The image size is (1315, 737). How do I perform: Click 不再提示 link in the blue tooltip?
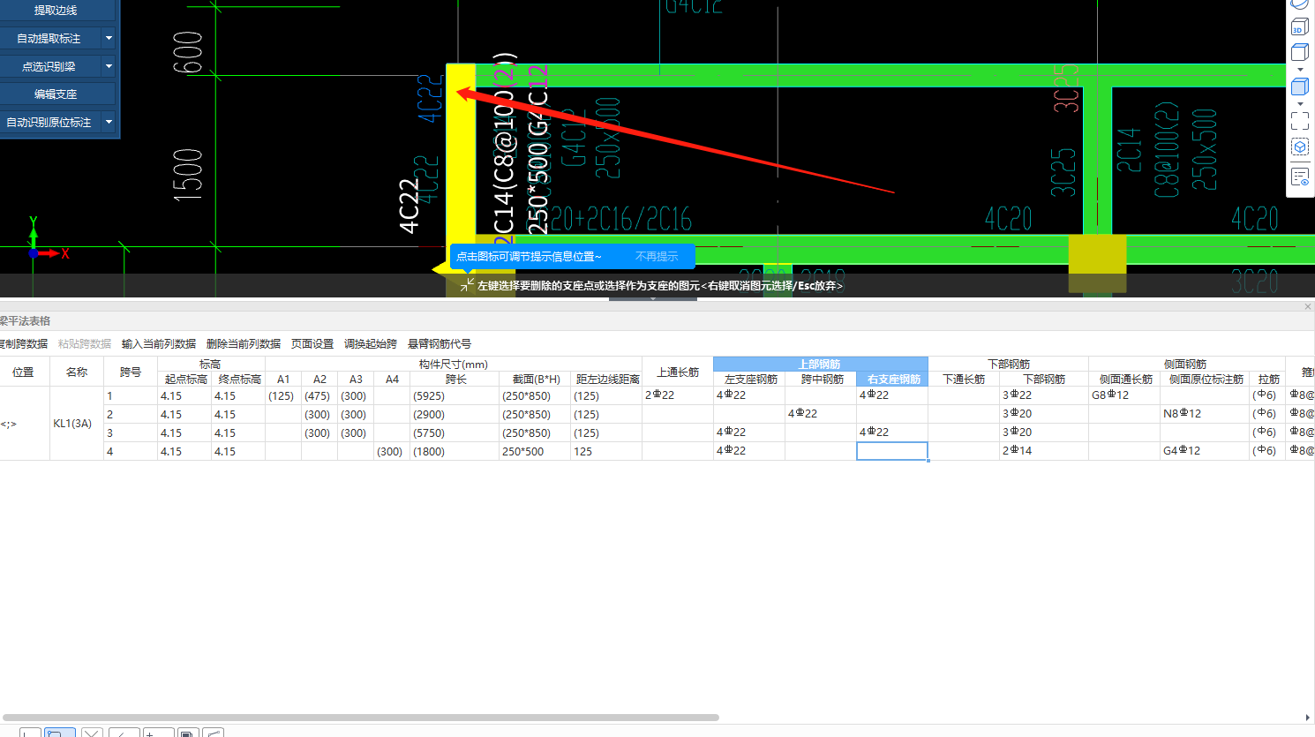[657, 257]
